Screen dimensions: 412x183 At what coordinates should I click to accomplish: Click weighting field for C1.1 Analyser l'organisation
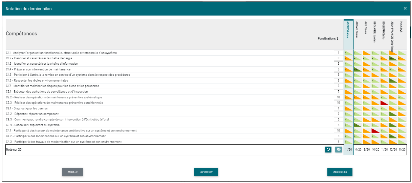pyautogui.click(x=338, y=53)
